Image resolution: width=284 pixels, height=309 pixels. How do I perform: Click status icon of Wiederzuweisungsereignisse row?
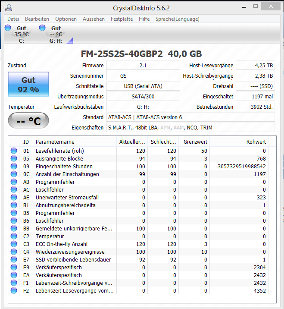[x=14, y=252]
